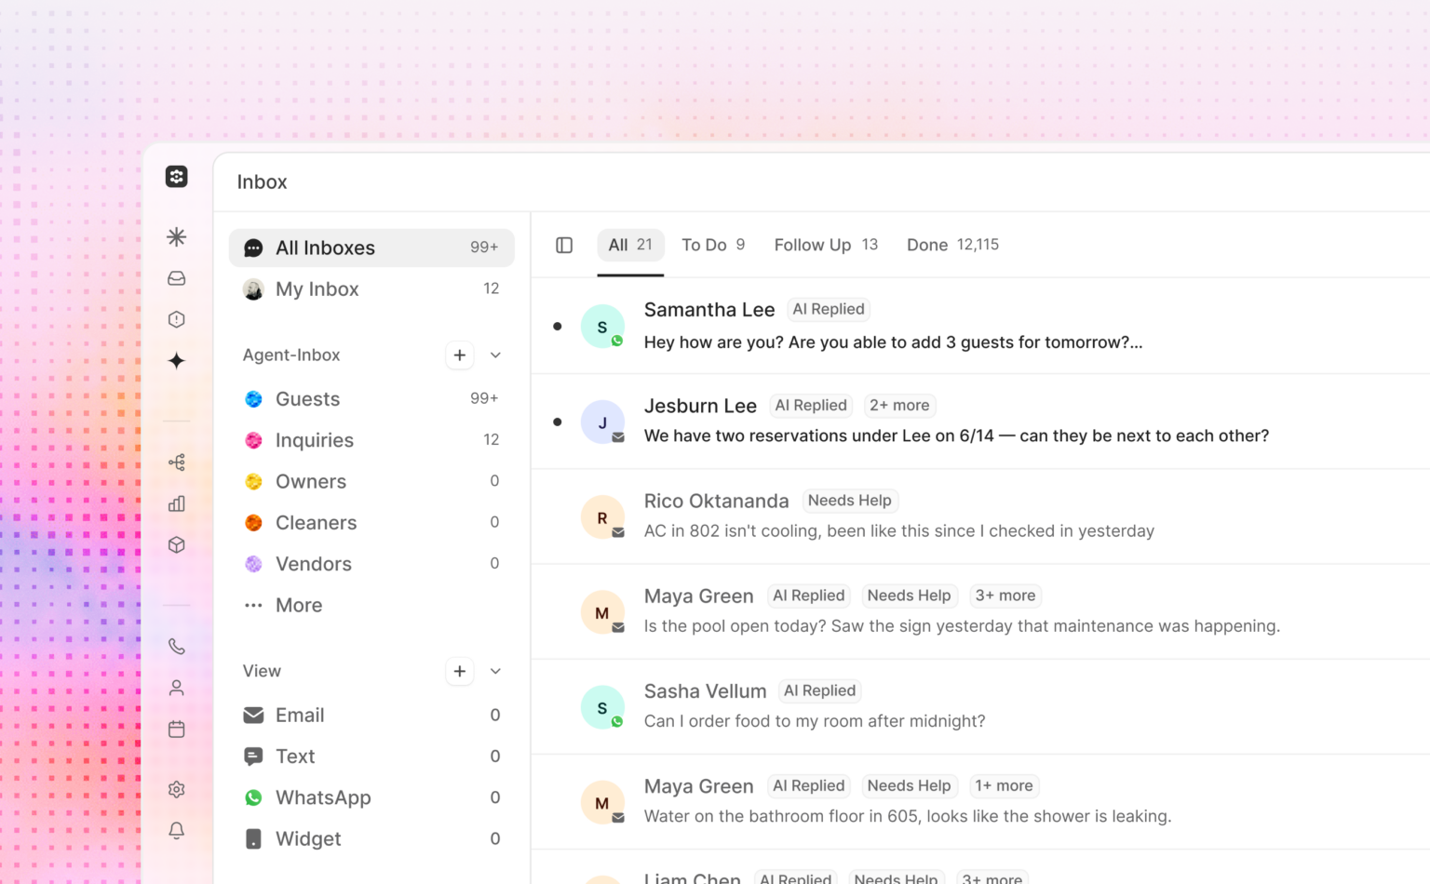The height and width of the screenshot is (884, 1430).
Task: Open the asterisk icon in left sidebar
Action: (176, 236)
